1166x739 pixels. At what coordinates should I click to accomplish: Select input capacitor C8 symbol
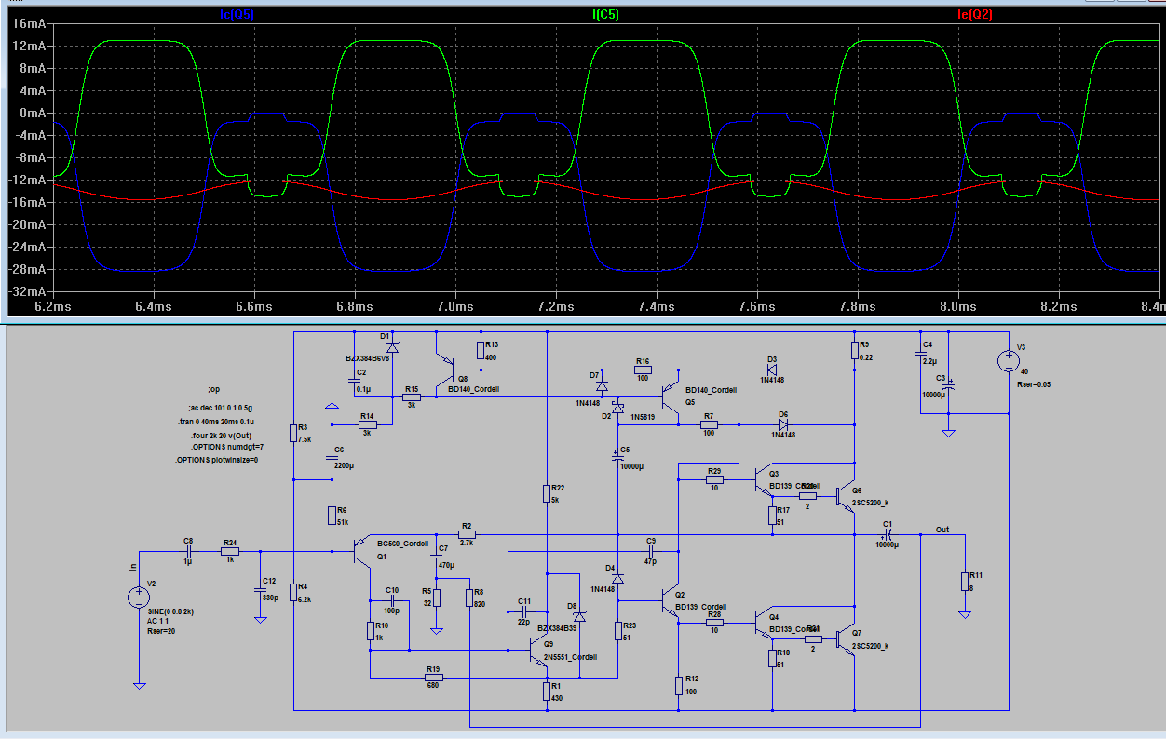(x=189, y=551)
